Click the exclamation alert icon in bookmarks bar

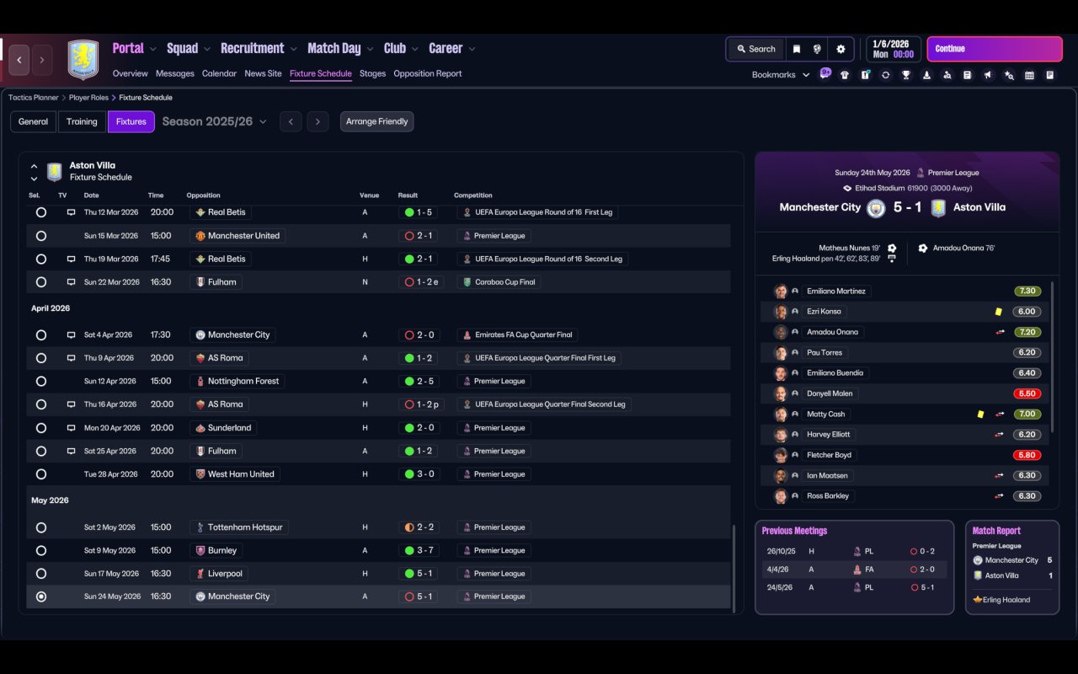(x=865, y=75)
